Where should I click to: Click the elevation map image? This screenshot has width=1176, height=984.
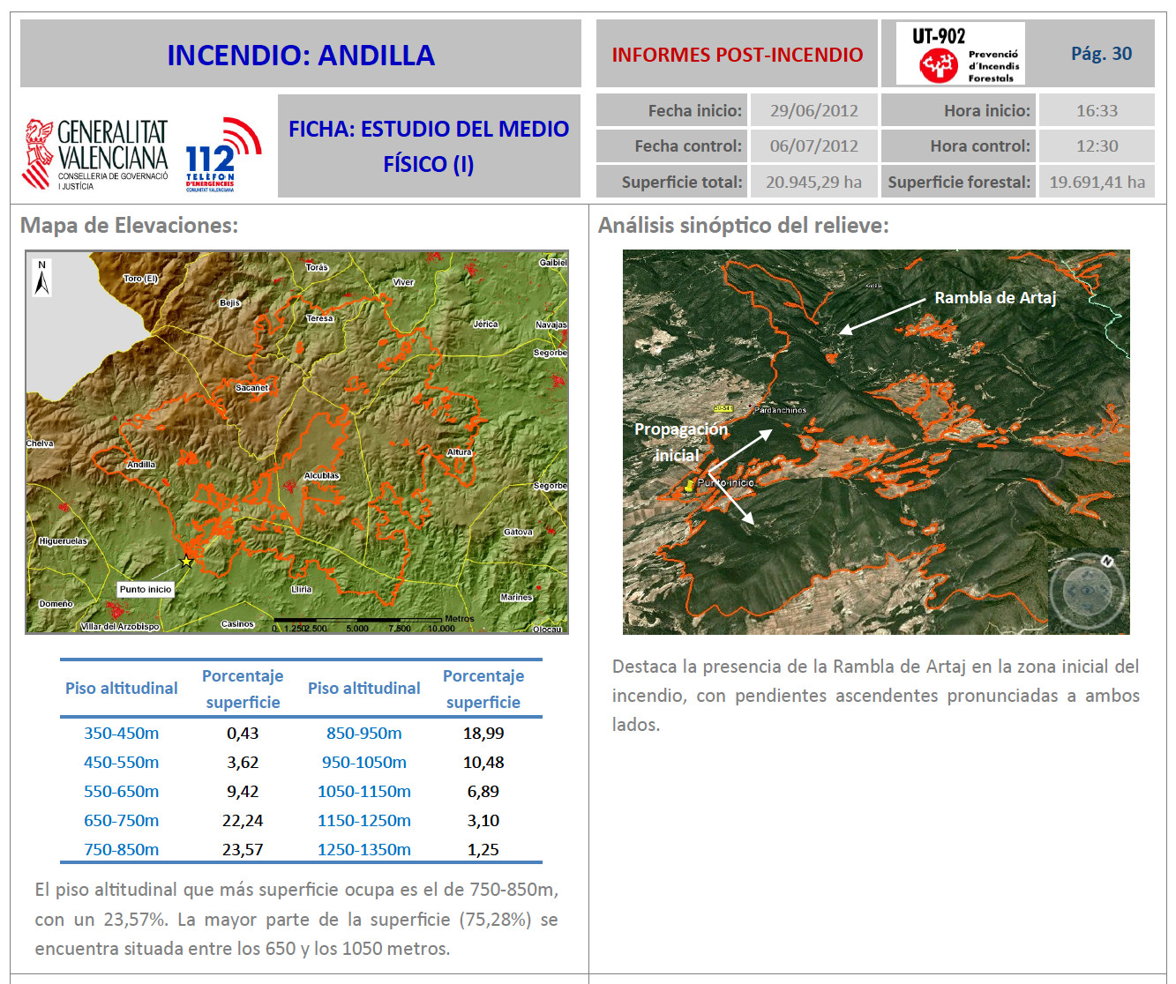coord(296,442)
